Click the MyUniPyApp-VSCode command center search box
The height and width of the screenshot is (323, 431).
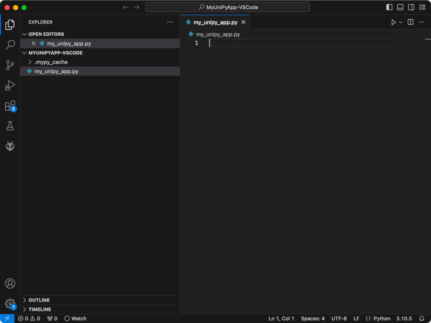pyautogui.click(x=228, y=7)
